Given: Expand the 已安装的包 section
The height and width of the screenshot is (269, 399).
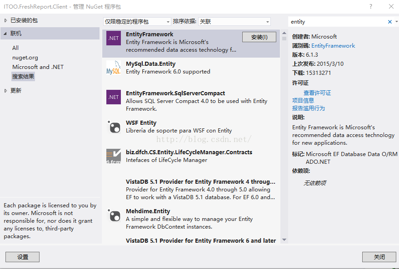Looking at the screenshot, I should tap(5, 20).
